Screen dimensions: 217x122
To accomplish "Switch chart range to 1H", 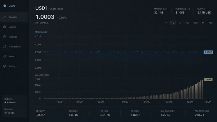I will point(166,23).
